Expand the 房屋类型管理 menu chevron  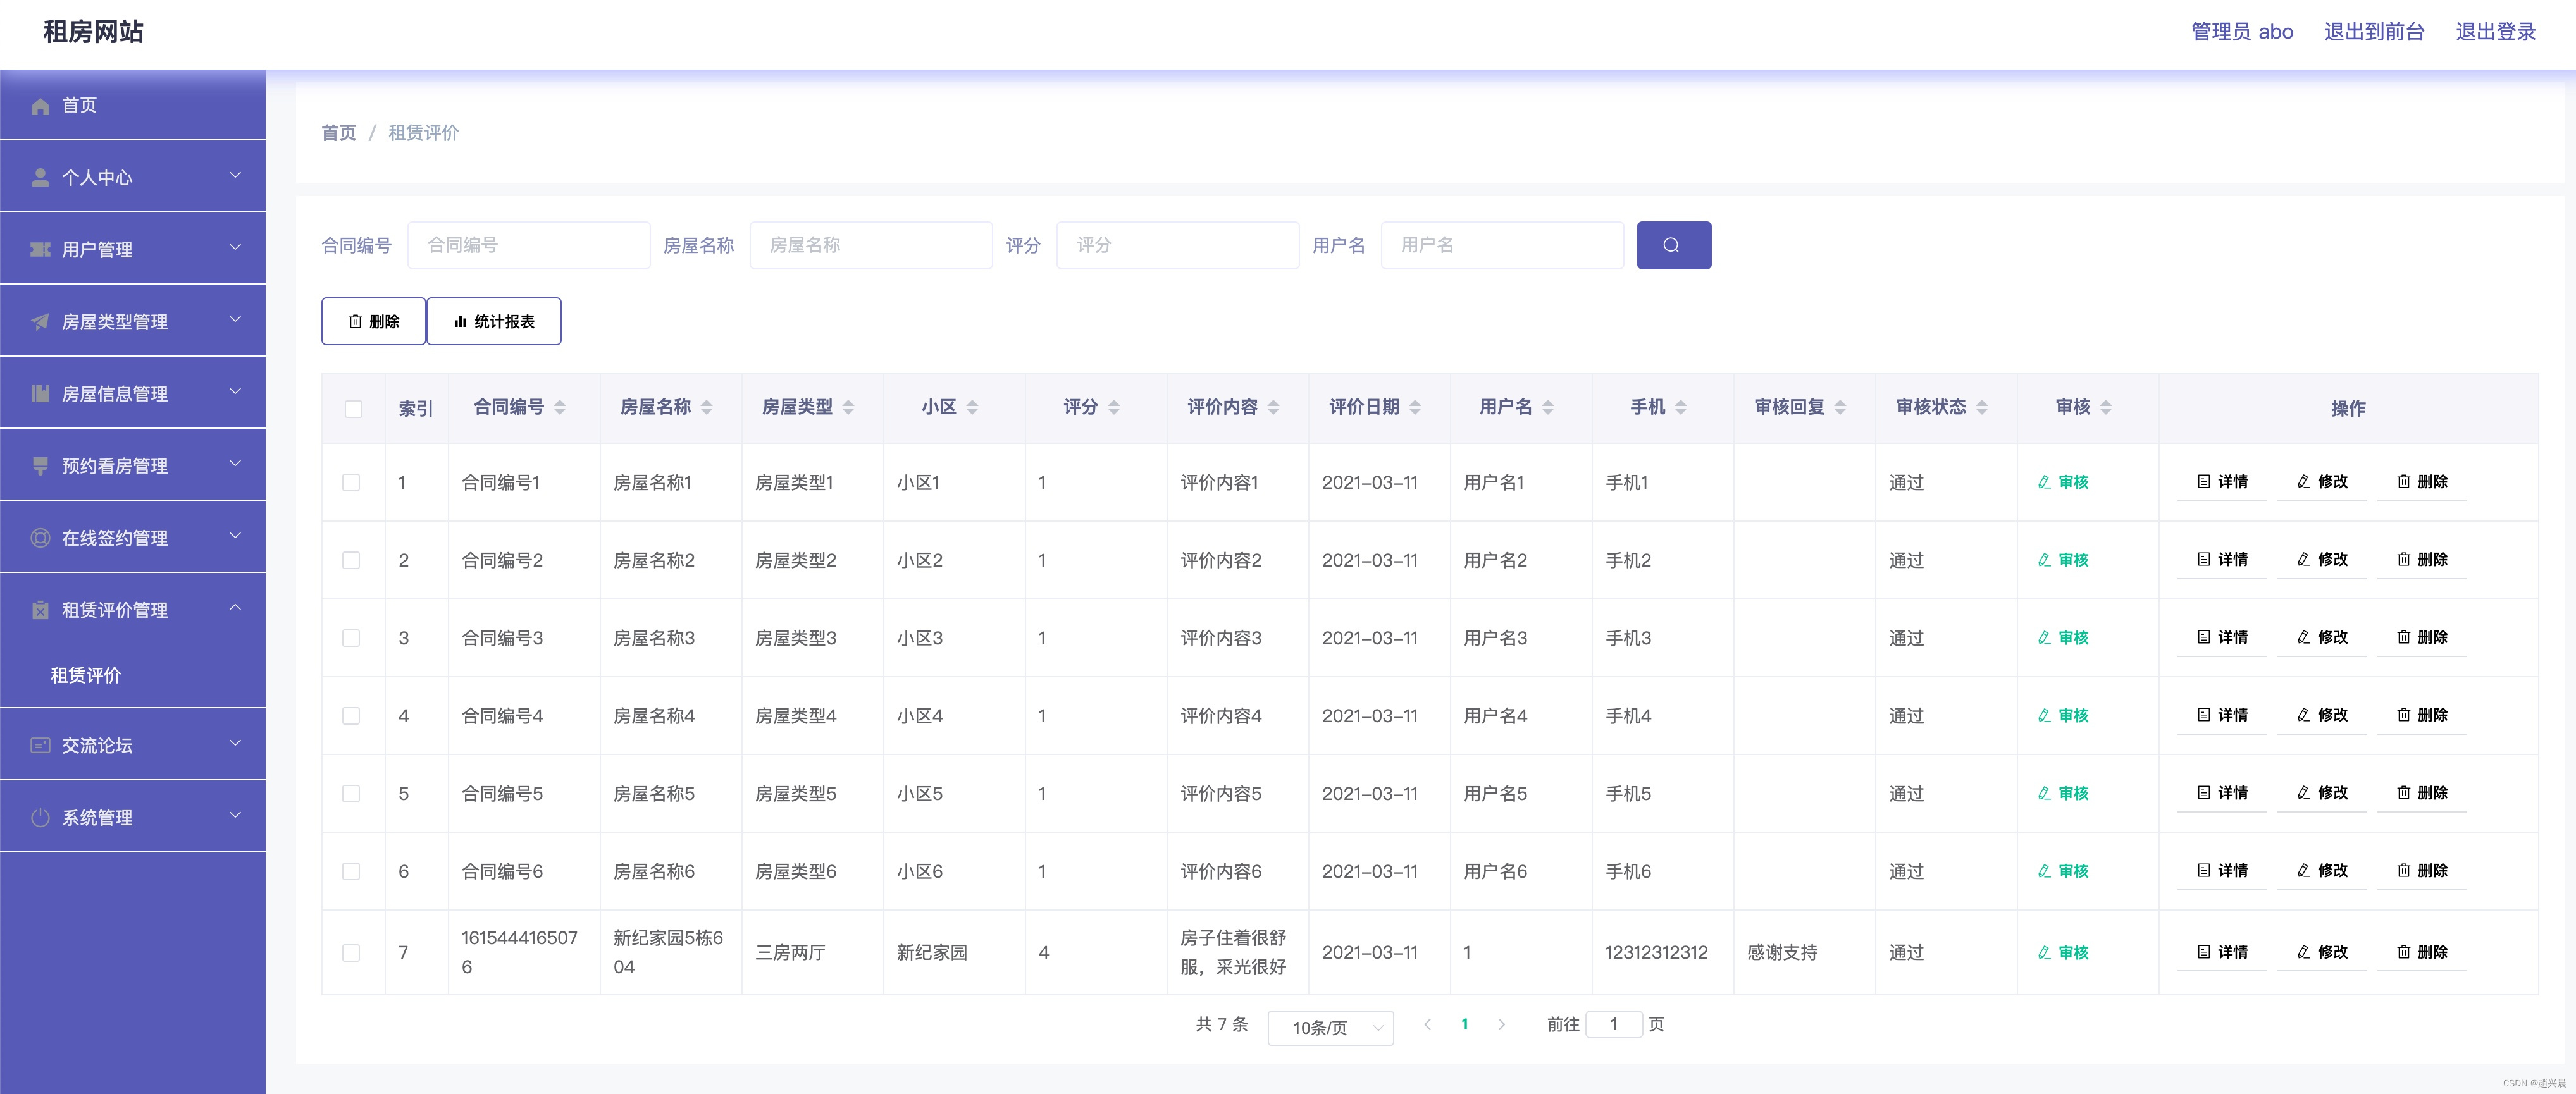pos(235,319)
